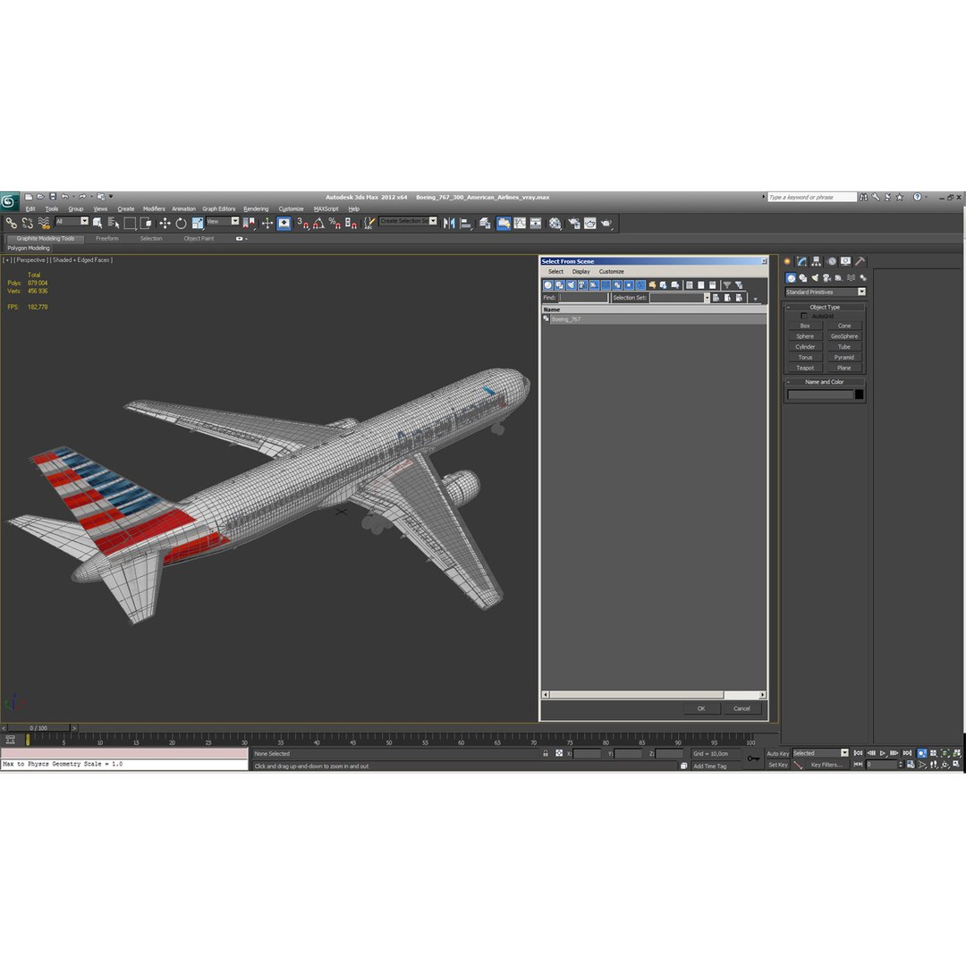This screenshot has height=966, width=966.
Task: Open the Selected key mode dropdown
Action: [x=820, y=753]
